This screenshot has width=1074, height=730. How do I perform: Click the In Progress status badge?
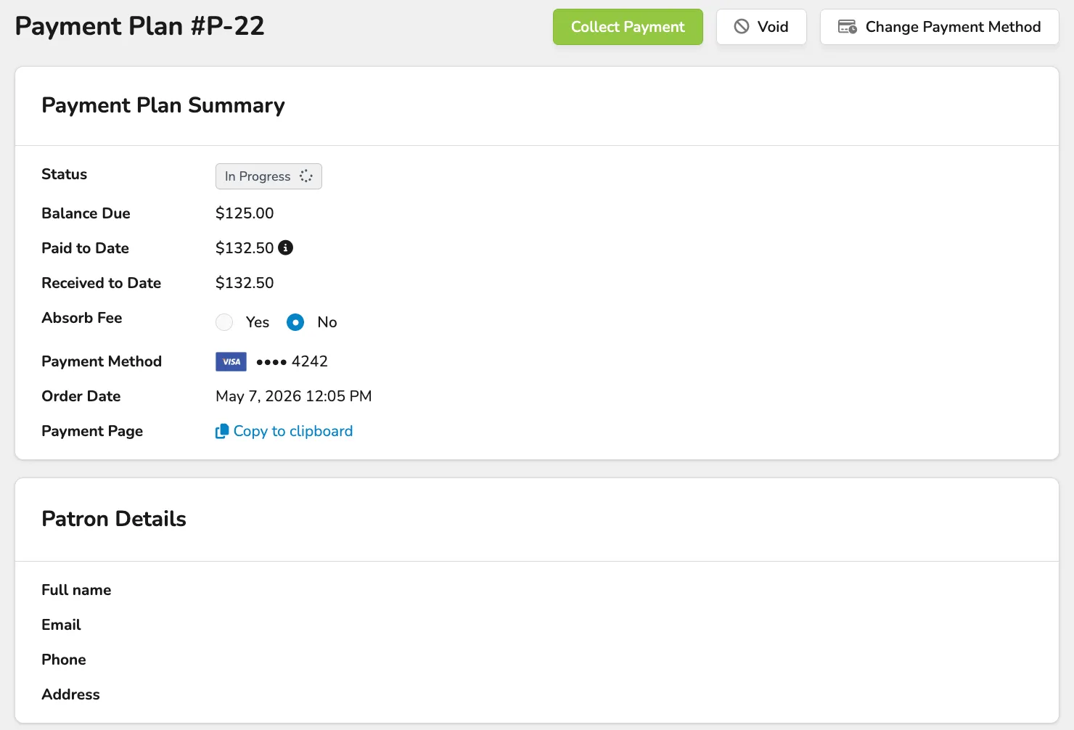click(268, 176)
